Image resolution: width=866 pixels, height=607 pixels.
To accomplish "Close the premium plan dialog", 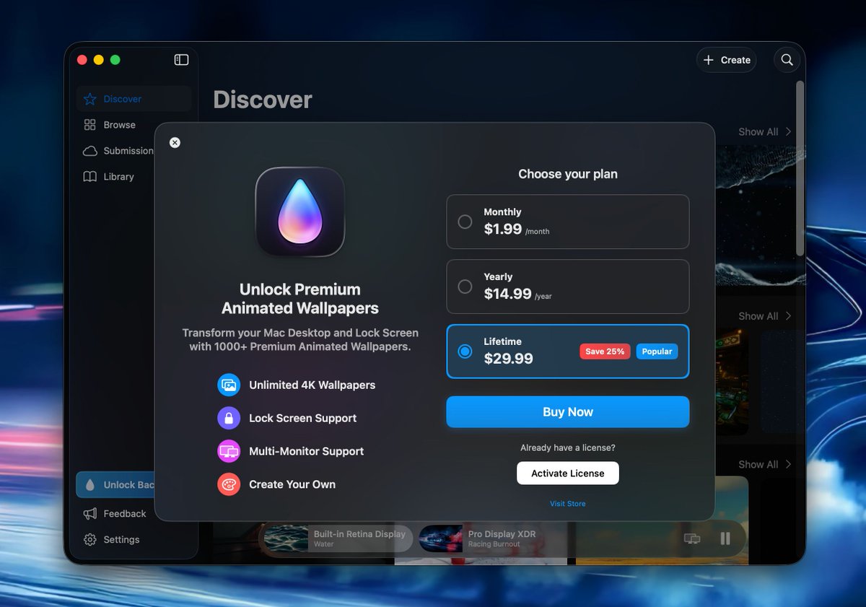I will 175,143.
